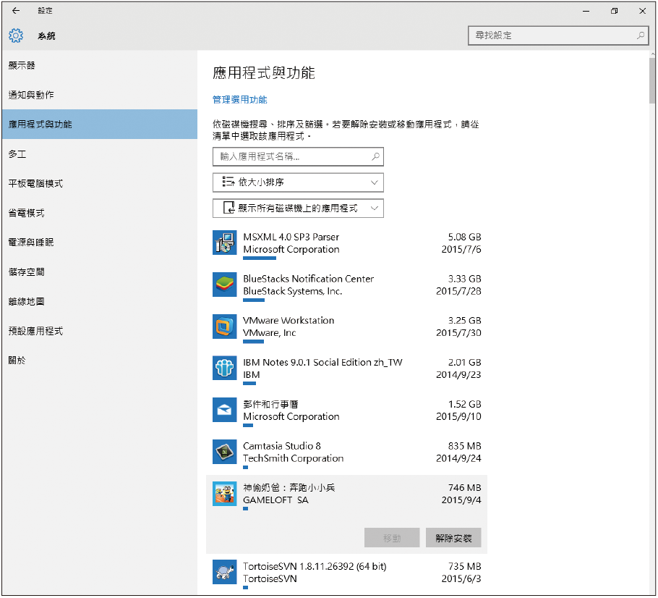Click the greyed 移動 button

(x=392, y=538)
